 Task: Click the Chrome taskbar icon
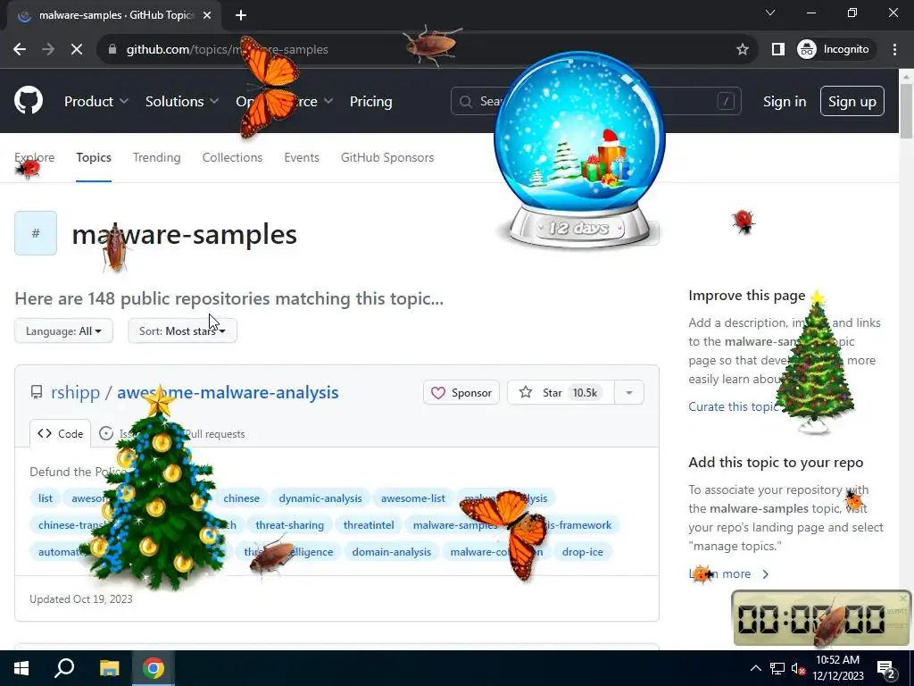[x=154, y=668]
